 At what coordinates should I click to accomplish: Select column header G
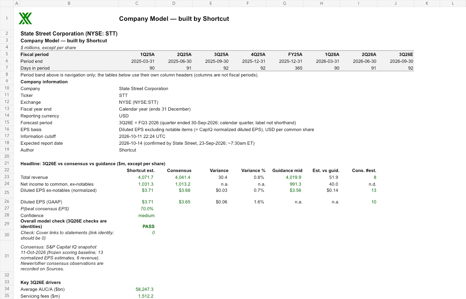pyautogui.click(x=285, y=3)
